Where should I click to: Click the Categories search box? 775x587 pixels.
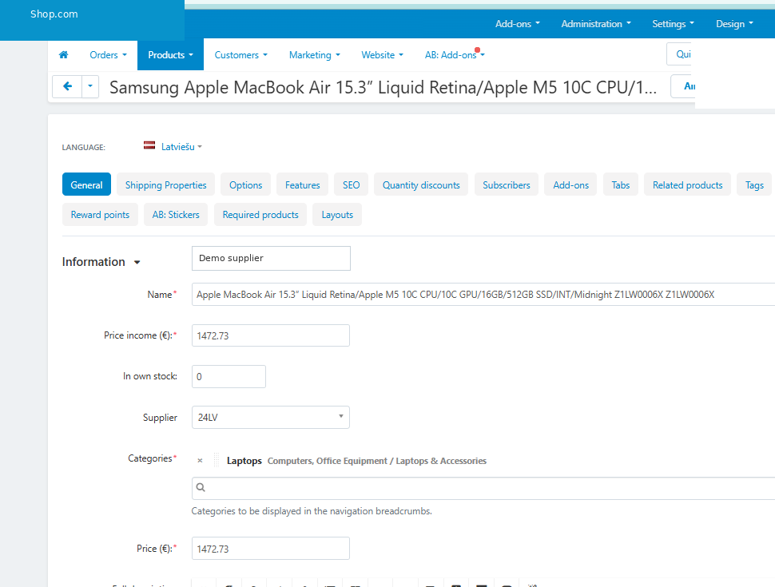click(483, 488)
